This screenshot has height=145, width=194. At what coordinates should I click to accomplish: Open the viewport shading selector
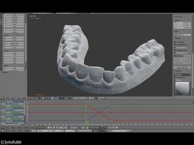click(x=44, y=98)
